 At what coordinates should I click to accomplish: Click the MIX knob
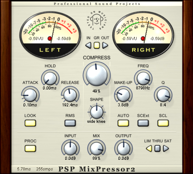(x=96, y=148)
